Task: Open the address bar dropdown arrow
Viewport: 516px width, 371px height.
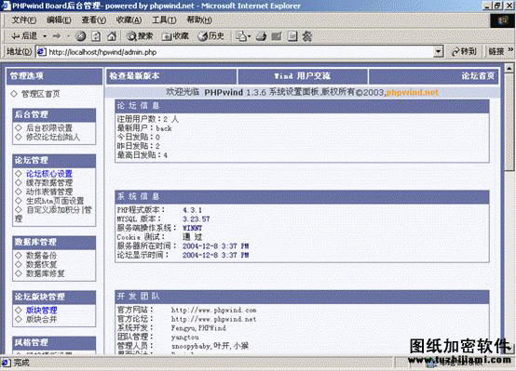Action: point(438,51)
